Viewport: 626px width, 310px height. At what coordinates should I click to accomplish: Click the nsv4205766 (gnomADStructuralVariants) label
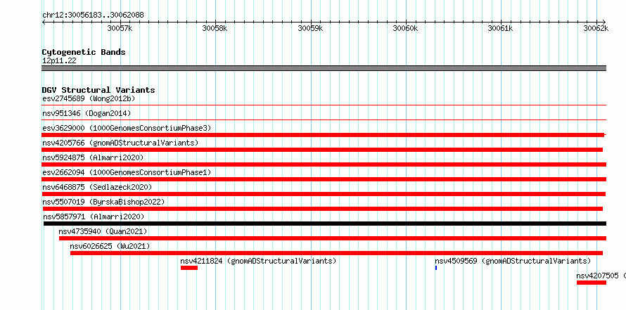120,143
